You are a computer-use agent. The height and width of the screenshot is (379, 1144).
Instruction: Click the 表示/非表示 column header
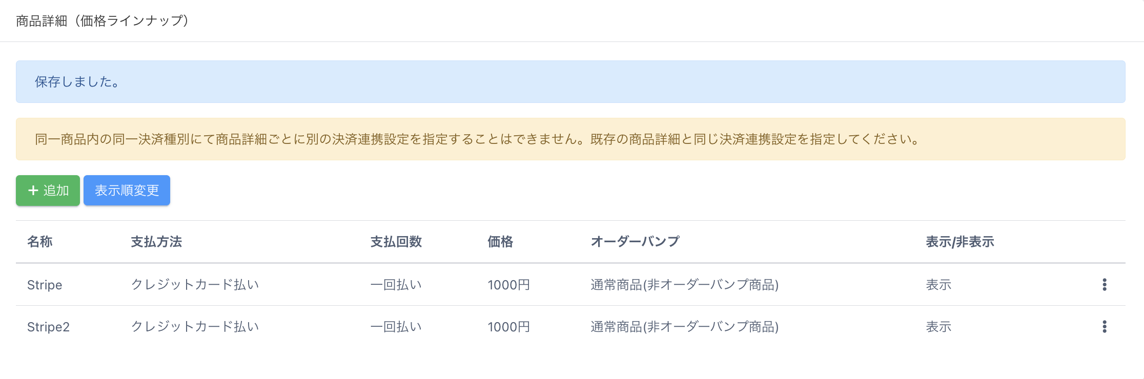960,242
